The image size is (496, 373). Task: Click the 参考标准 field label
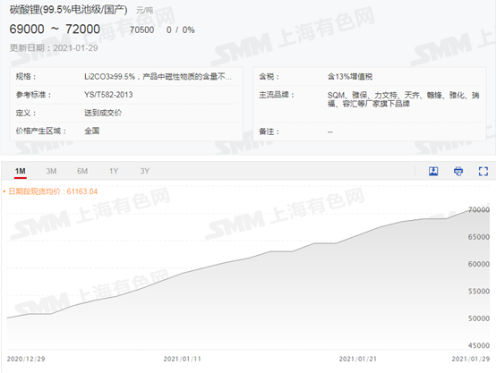(x=33, y=95)
